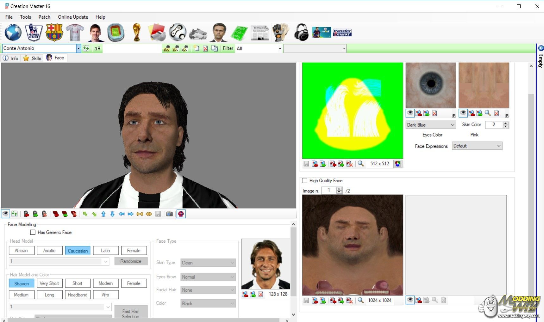The image size is (544, 322).
Task: Open the football boots icon
Action: click(198, 33)
